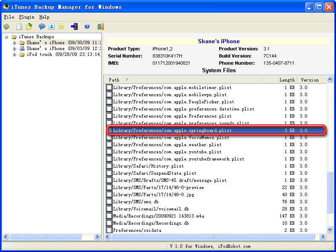Image resolution: width=336 pixels, height=252 pixels.
Task: Click the file list horizontal scrollbar thumb
Action: [213, 236]
